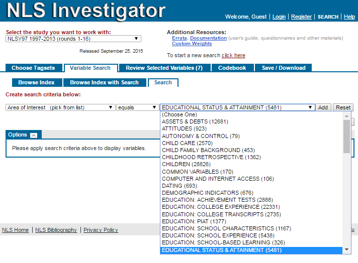
Task: Click the dropdown list scrollbar thumb
Action: point(346,137)
